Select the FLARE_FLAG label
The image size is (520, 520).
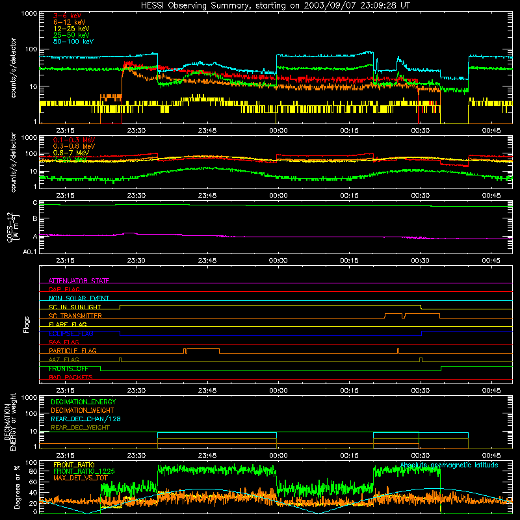pyautogui.click(x=68, y=324)
